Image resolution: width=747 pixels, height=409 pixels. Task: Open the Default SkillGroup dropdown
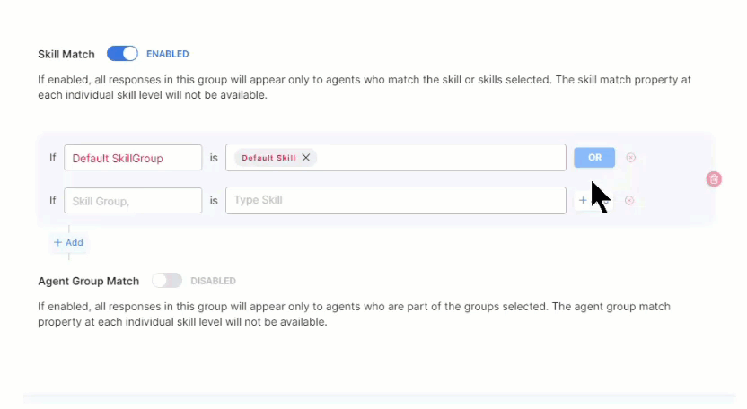click(x=133, y=158)
